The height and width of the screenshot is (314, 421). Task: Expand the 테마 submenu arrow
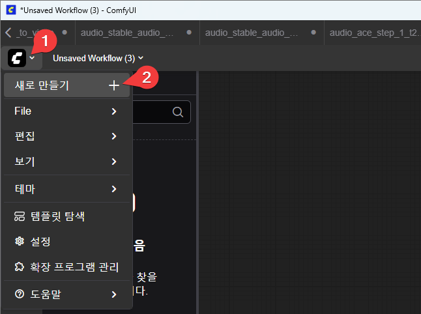(x=114, y=189)
